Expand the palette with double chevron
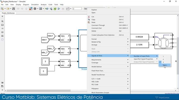 point(2,90)
